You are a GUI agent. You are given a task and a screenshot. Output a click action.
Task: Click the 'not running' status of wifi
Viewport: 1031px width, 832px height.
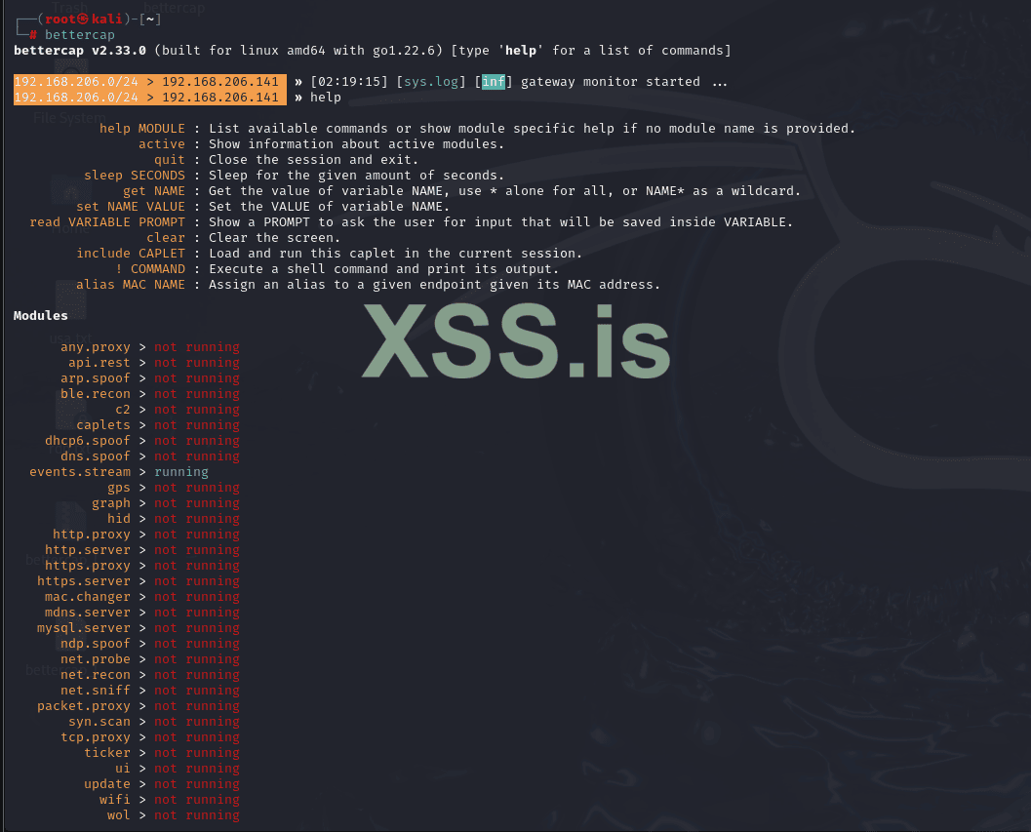tap(197, 800)
